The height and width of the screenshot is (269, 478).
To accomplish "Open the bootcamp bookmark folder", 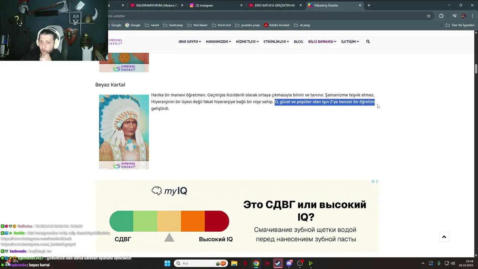I will pos(173,25).
